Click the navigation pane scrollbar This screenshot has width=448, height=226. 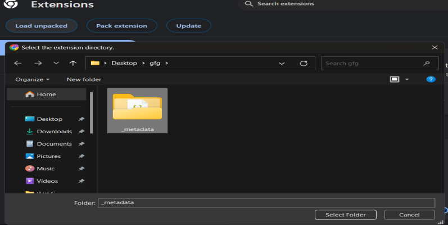(x=92, y=112)
